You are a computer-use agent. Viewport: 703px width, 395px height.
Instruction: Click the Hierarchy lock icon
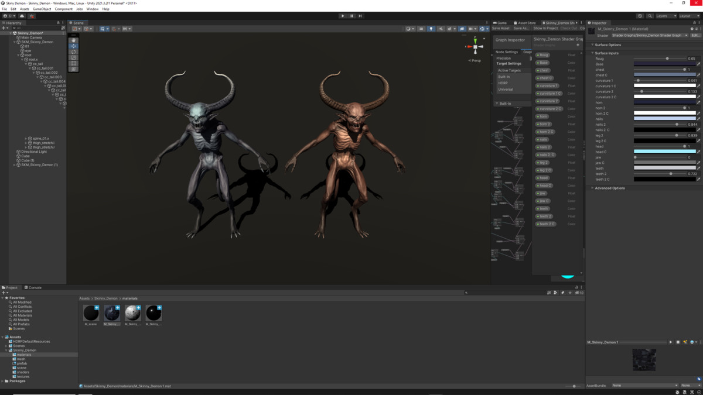(x=58, y=23)
